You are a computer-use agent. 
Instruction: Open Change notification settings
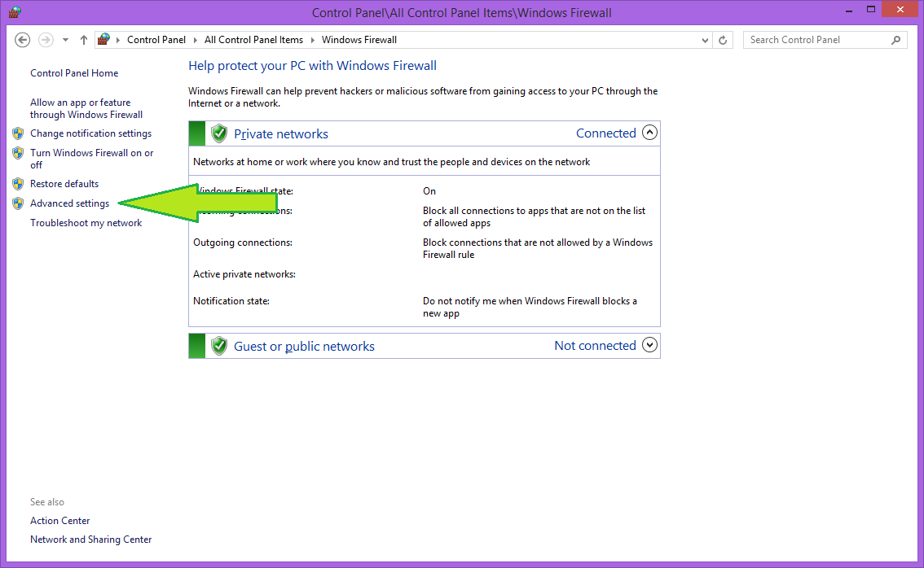pos(90,133)
